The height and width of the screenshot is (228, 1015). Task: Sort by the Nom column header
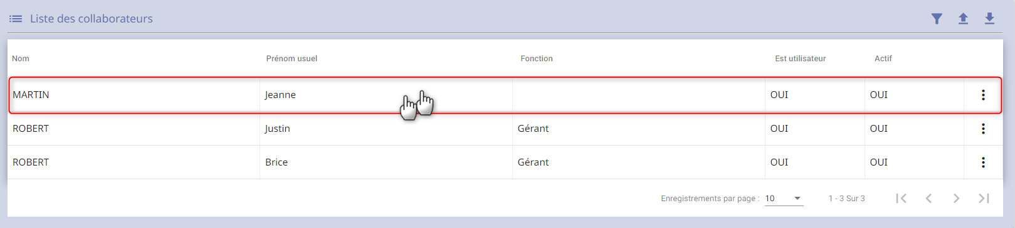21,59
